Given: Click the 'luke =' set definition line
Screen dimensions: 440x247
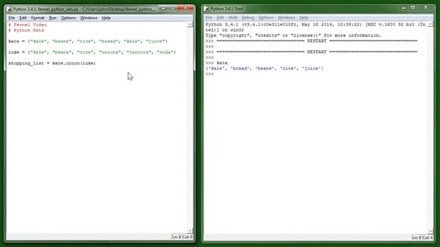Looking at the screenshot, I should 92,52.
